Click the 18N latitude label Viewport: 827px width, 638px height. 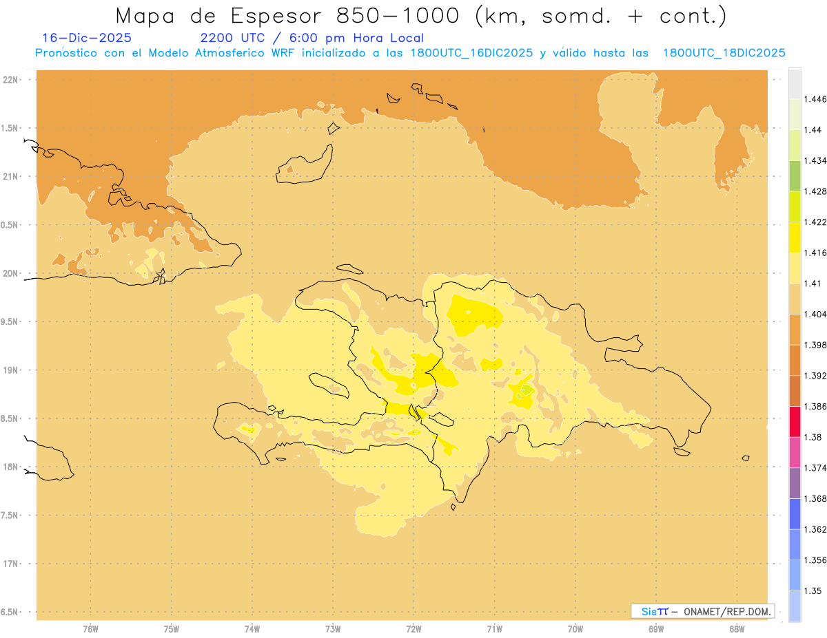[10, 467]
